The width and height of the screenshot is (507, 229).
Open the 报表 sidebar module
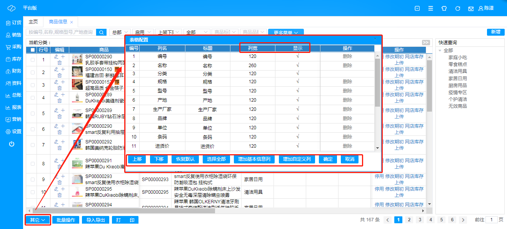coord(13,107)
